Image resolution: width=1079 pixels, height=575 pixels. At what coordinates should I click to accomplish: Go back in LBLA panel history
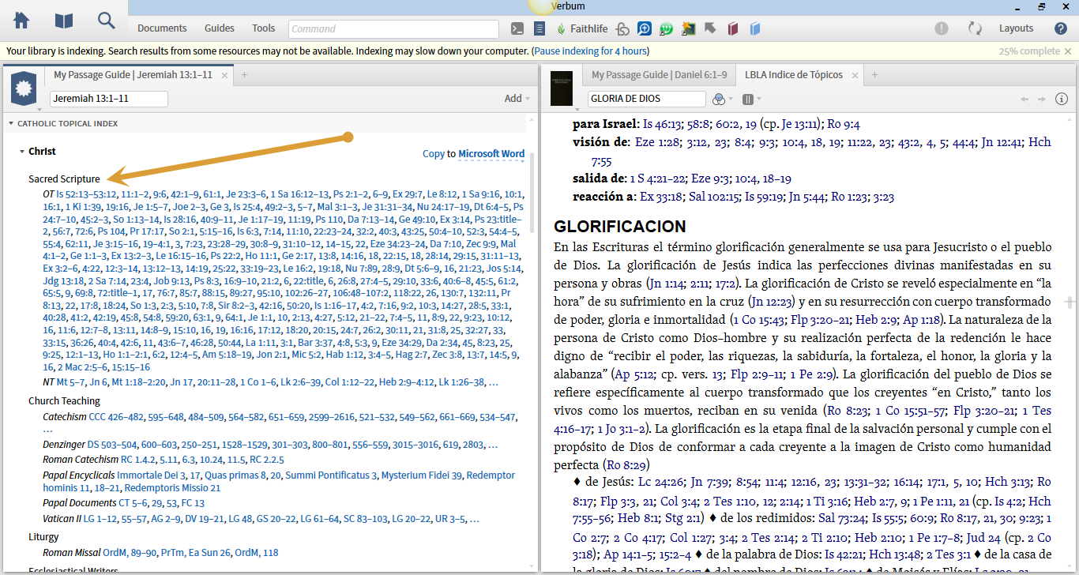pos(1025,100)
